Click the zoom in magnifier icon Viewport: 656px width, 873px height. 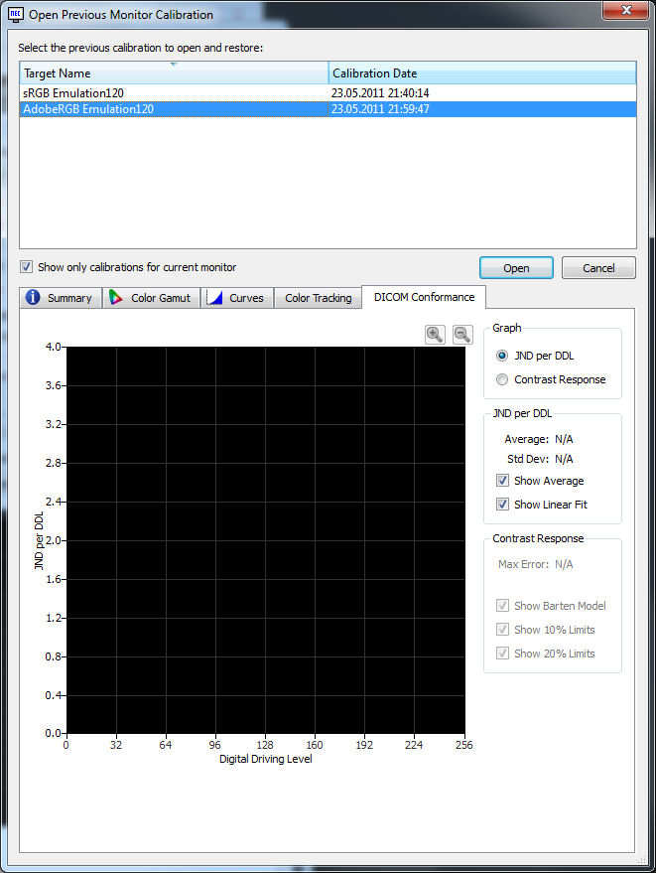tap(435, 335)
